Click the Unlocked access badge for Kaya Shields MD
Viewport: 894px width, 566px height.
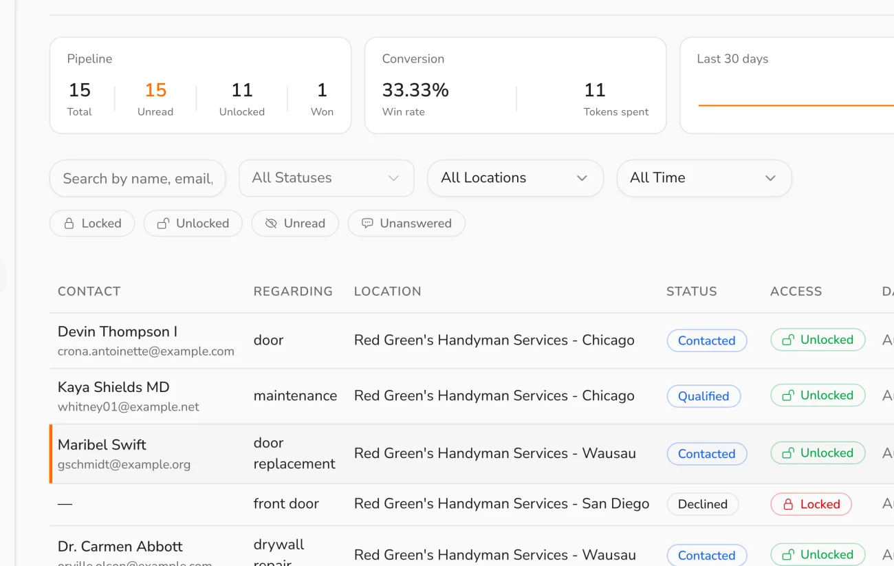coord(818,395)
